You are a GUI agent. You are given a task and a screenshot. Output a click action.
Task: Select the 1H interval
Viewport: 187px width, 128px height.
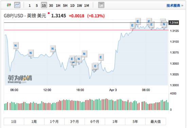pos(58,5)
